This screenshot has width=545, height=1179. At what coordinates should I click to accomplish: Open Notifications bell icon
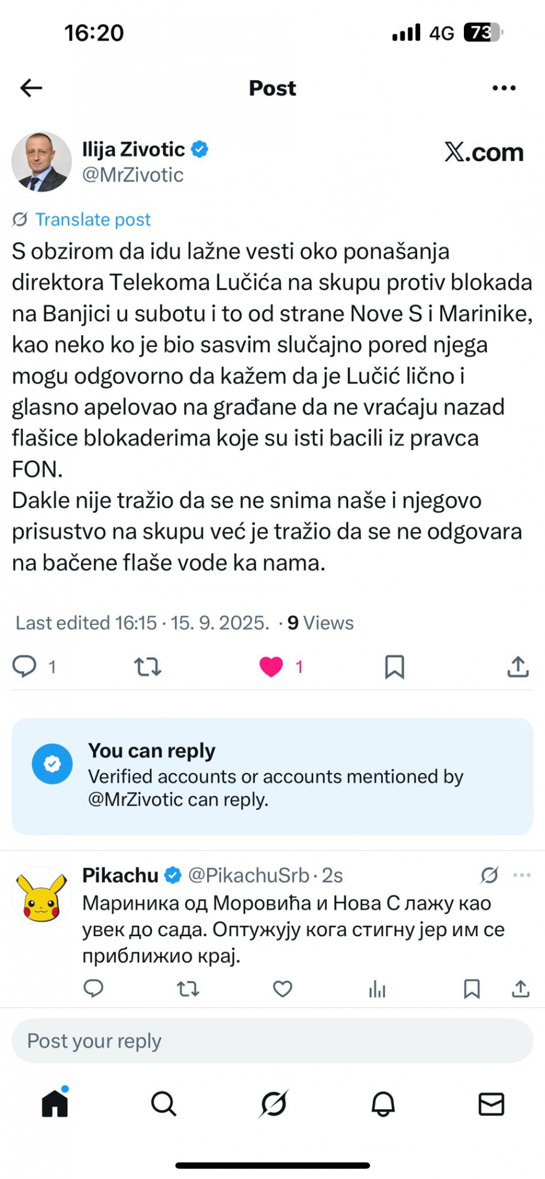point(381,1104)
